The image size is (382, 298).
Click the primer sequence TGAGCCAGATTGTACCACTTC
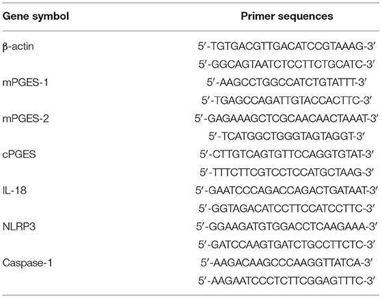click(x=286, y=100)
